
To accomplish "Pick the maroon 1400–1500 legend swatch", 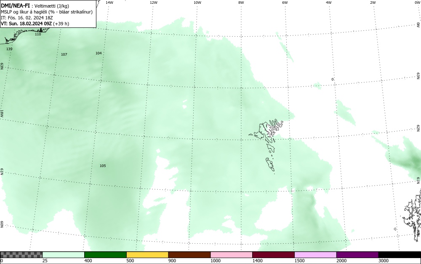I will pos(273,255).
